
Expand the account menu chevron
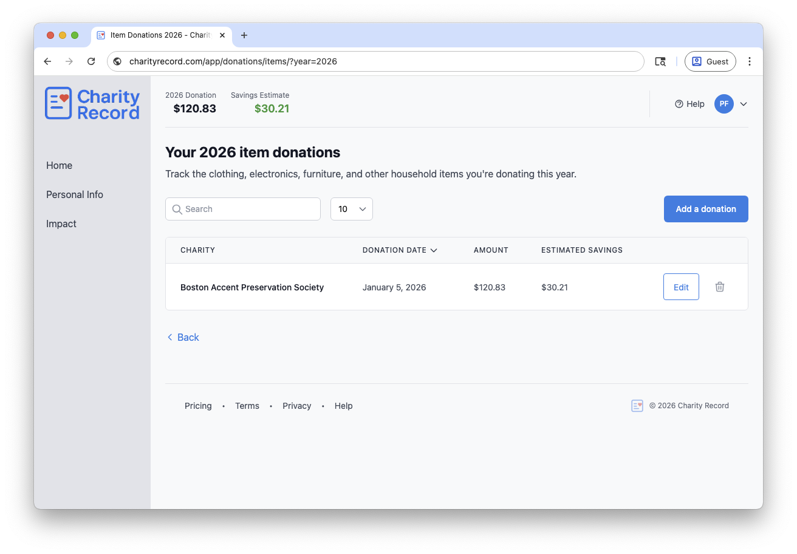(744, 104)
